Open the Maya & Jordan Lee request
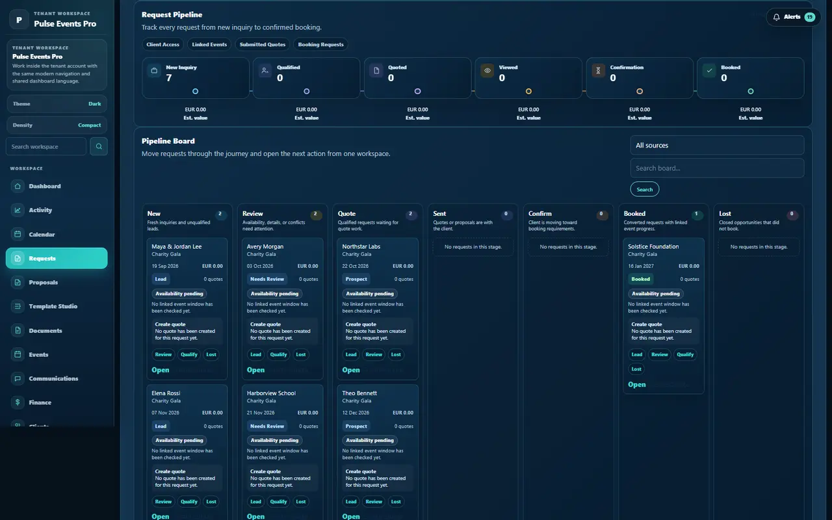832x520 pixels. click(161, 370)
